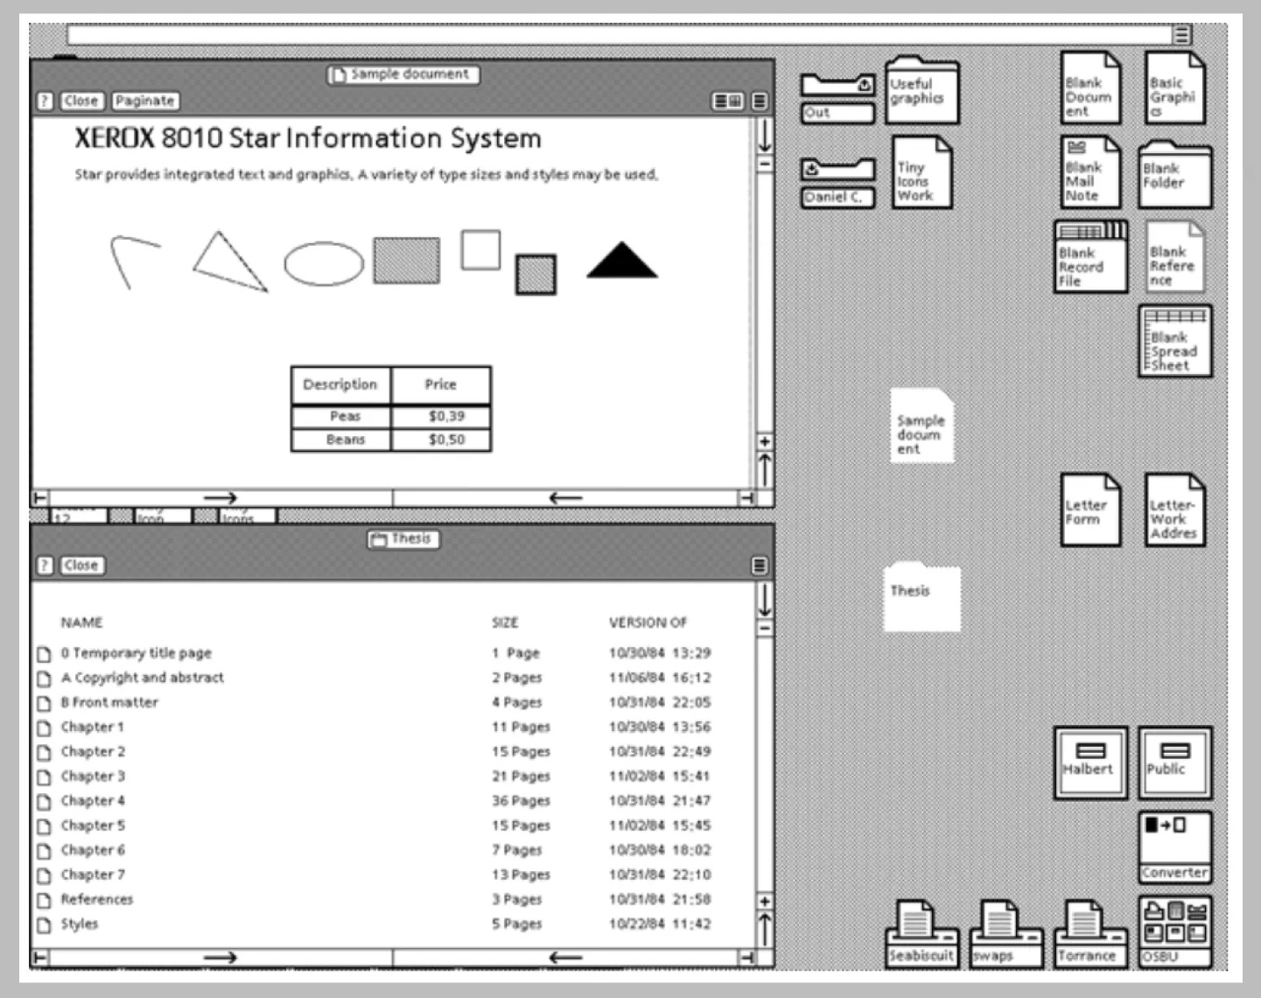This screenshot has width=1261, height=998.
Task: Click the document icon beside Chapter 1
Action: [x=44, y=727]
